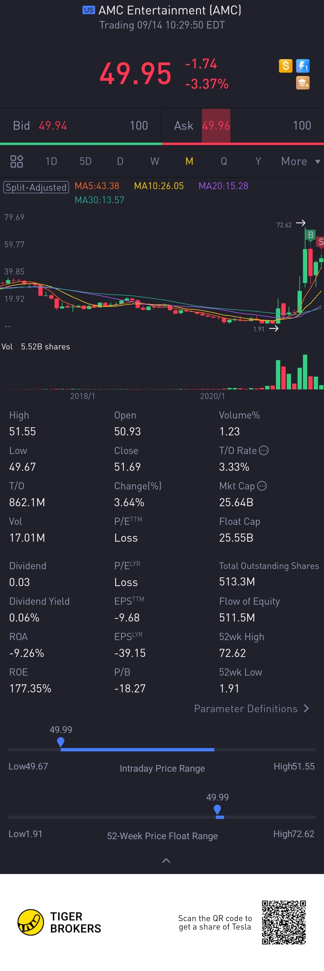
Task: Tap the Float Cap value 25.55B
Action: coord(236,538)
